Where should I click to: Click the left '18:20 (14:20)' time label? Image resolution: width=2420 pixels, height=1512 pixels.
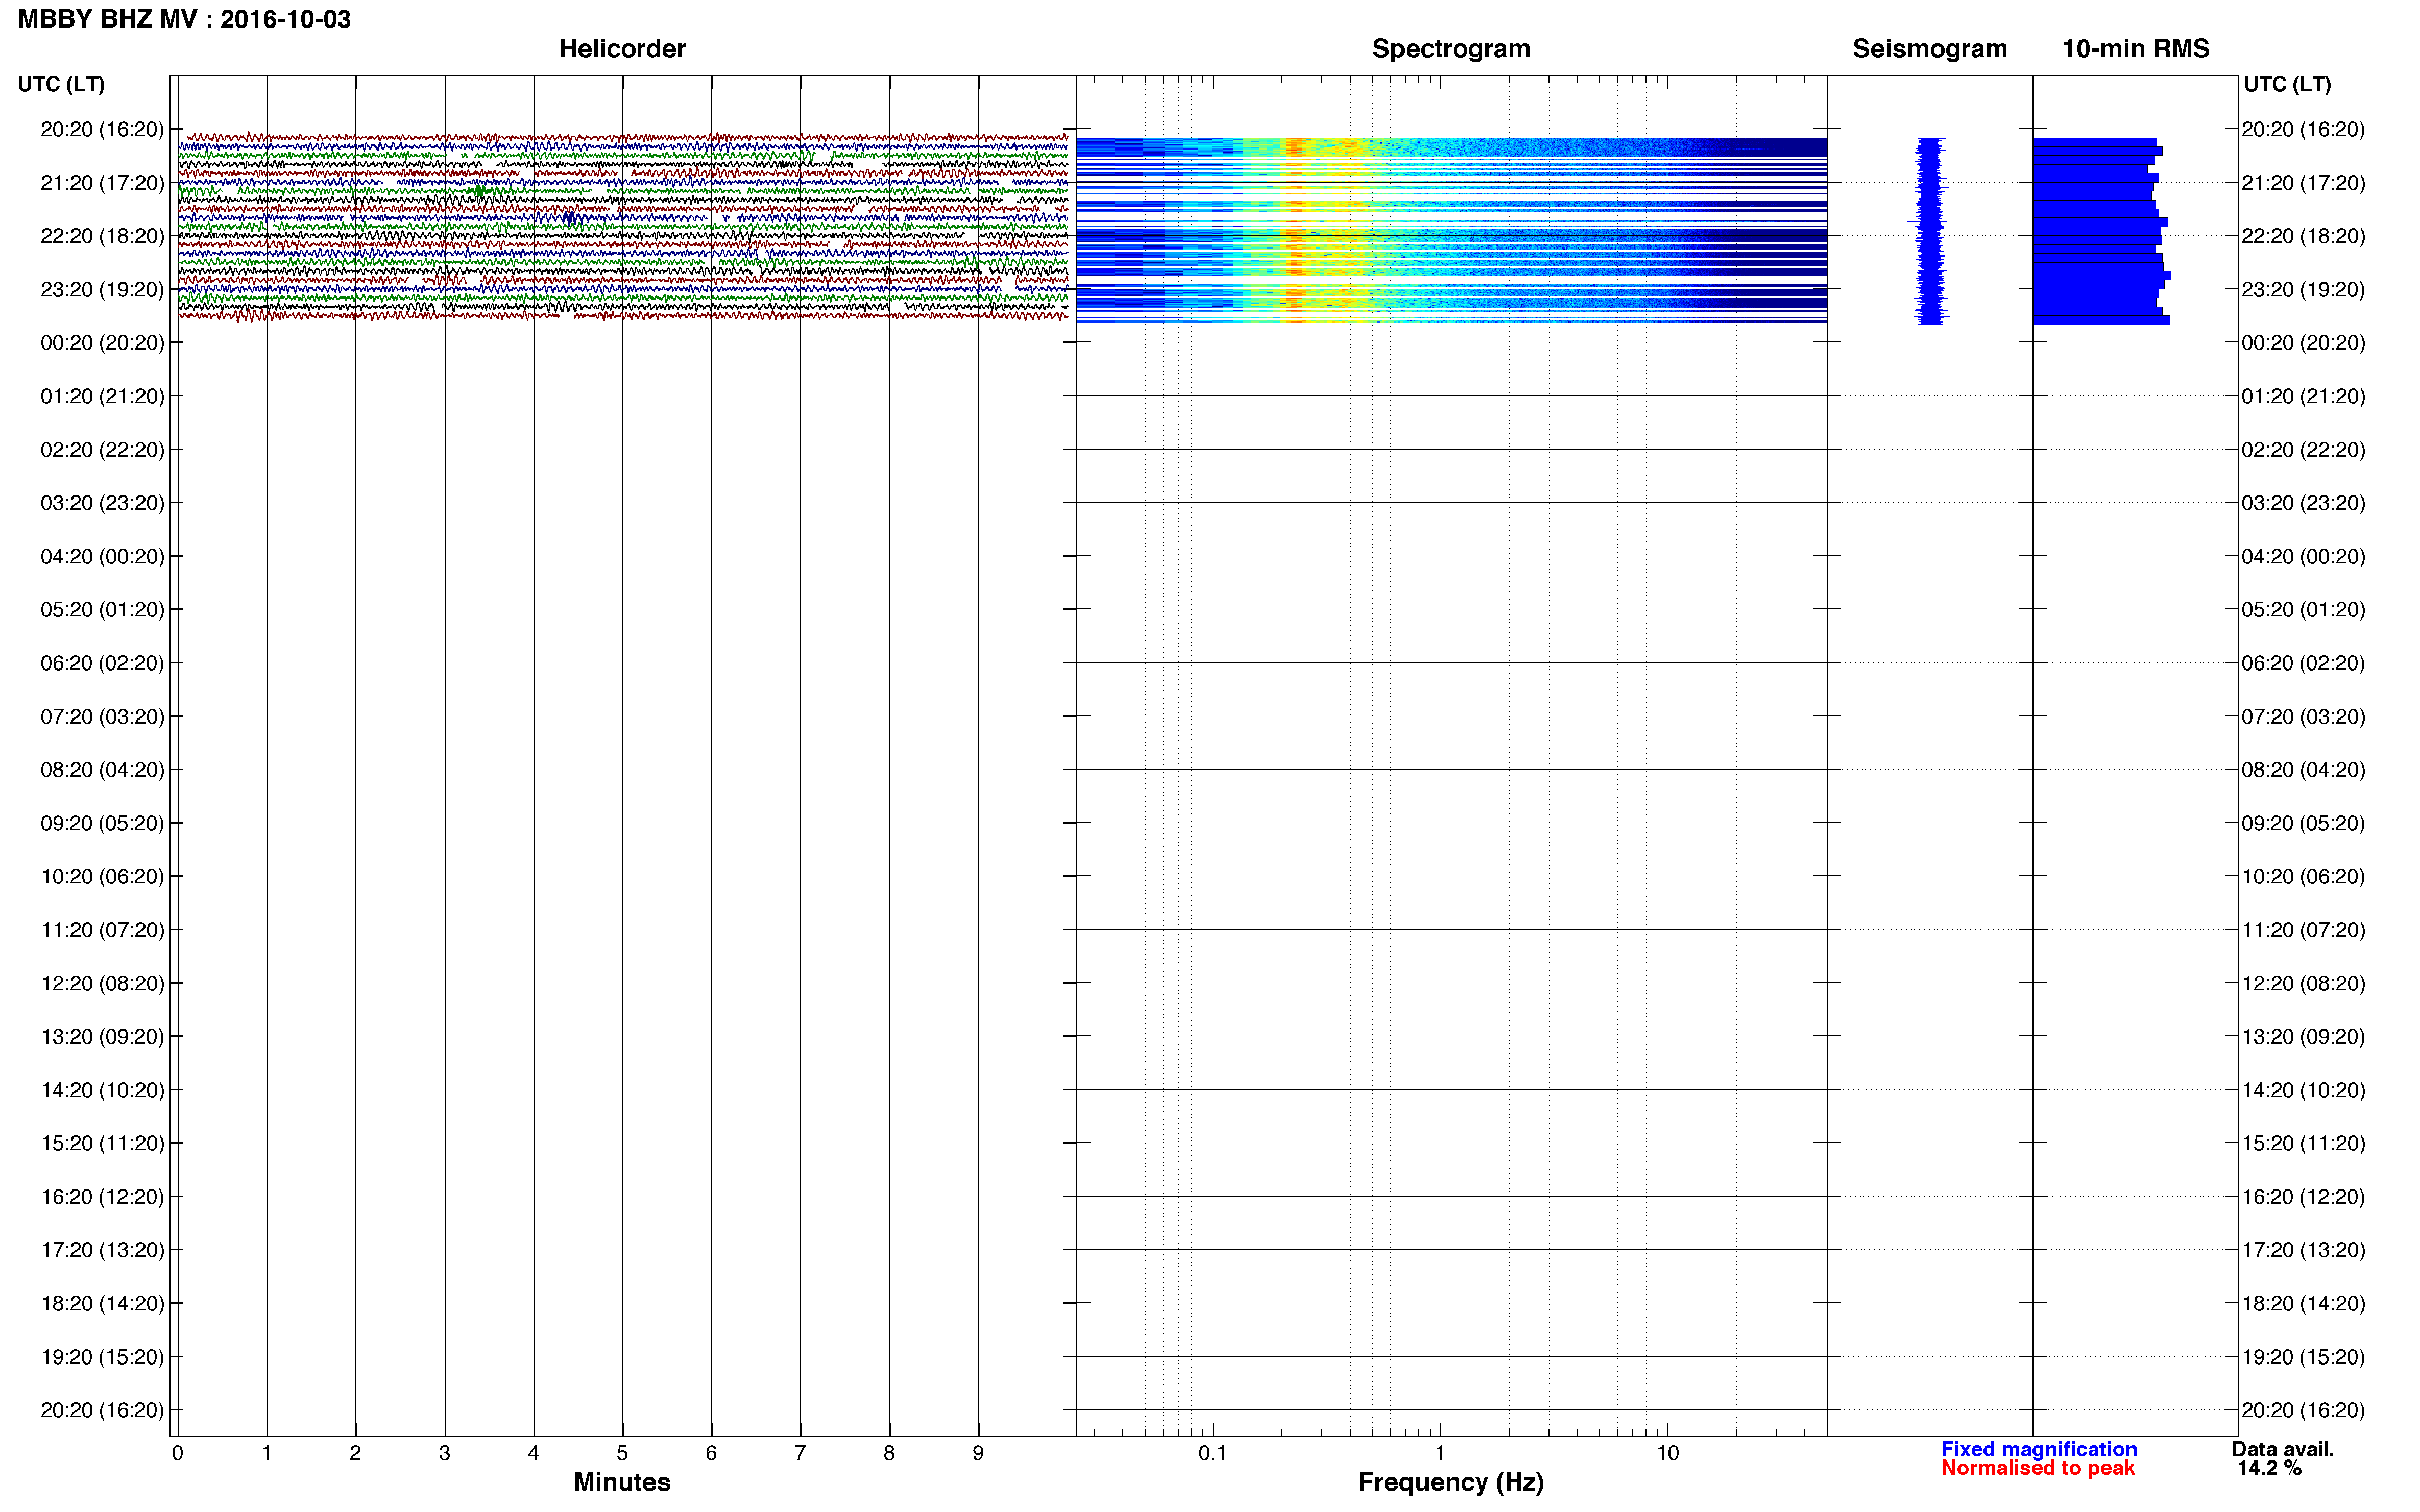[102, 1303]
